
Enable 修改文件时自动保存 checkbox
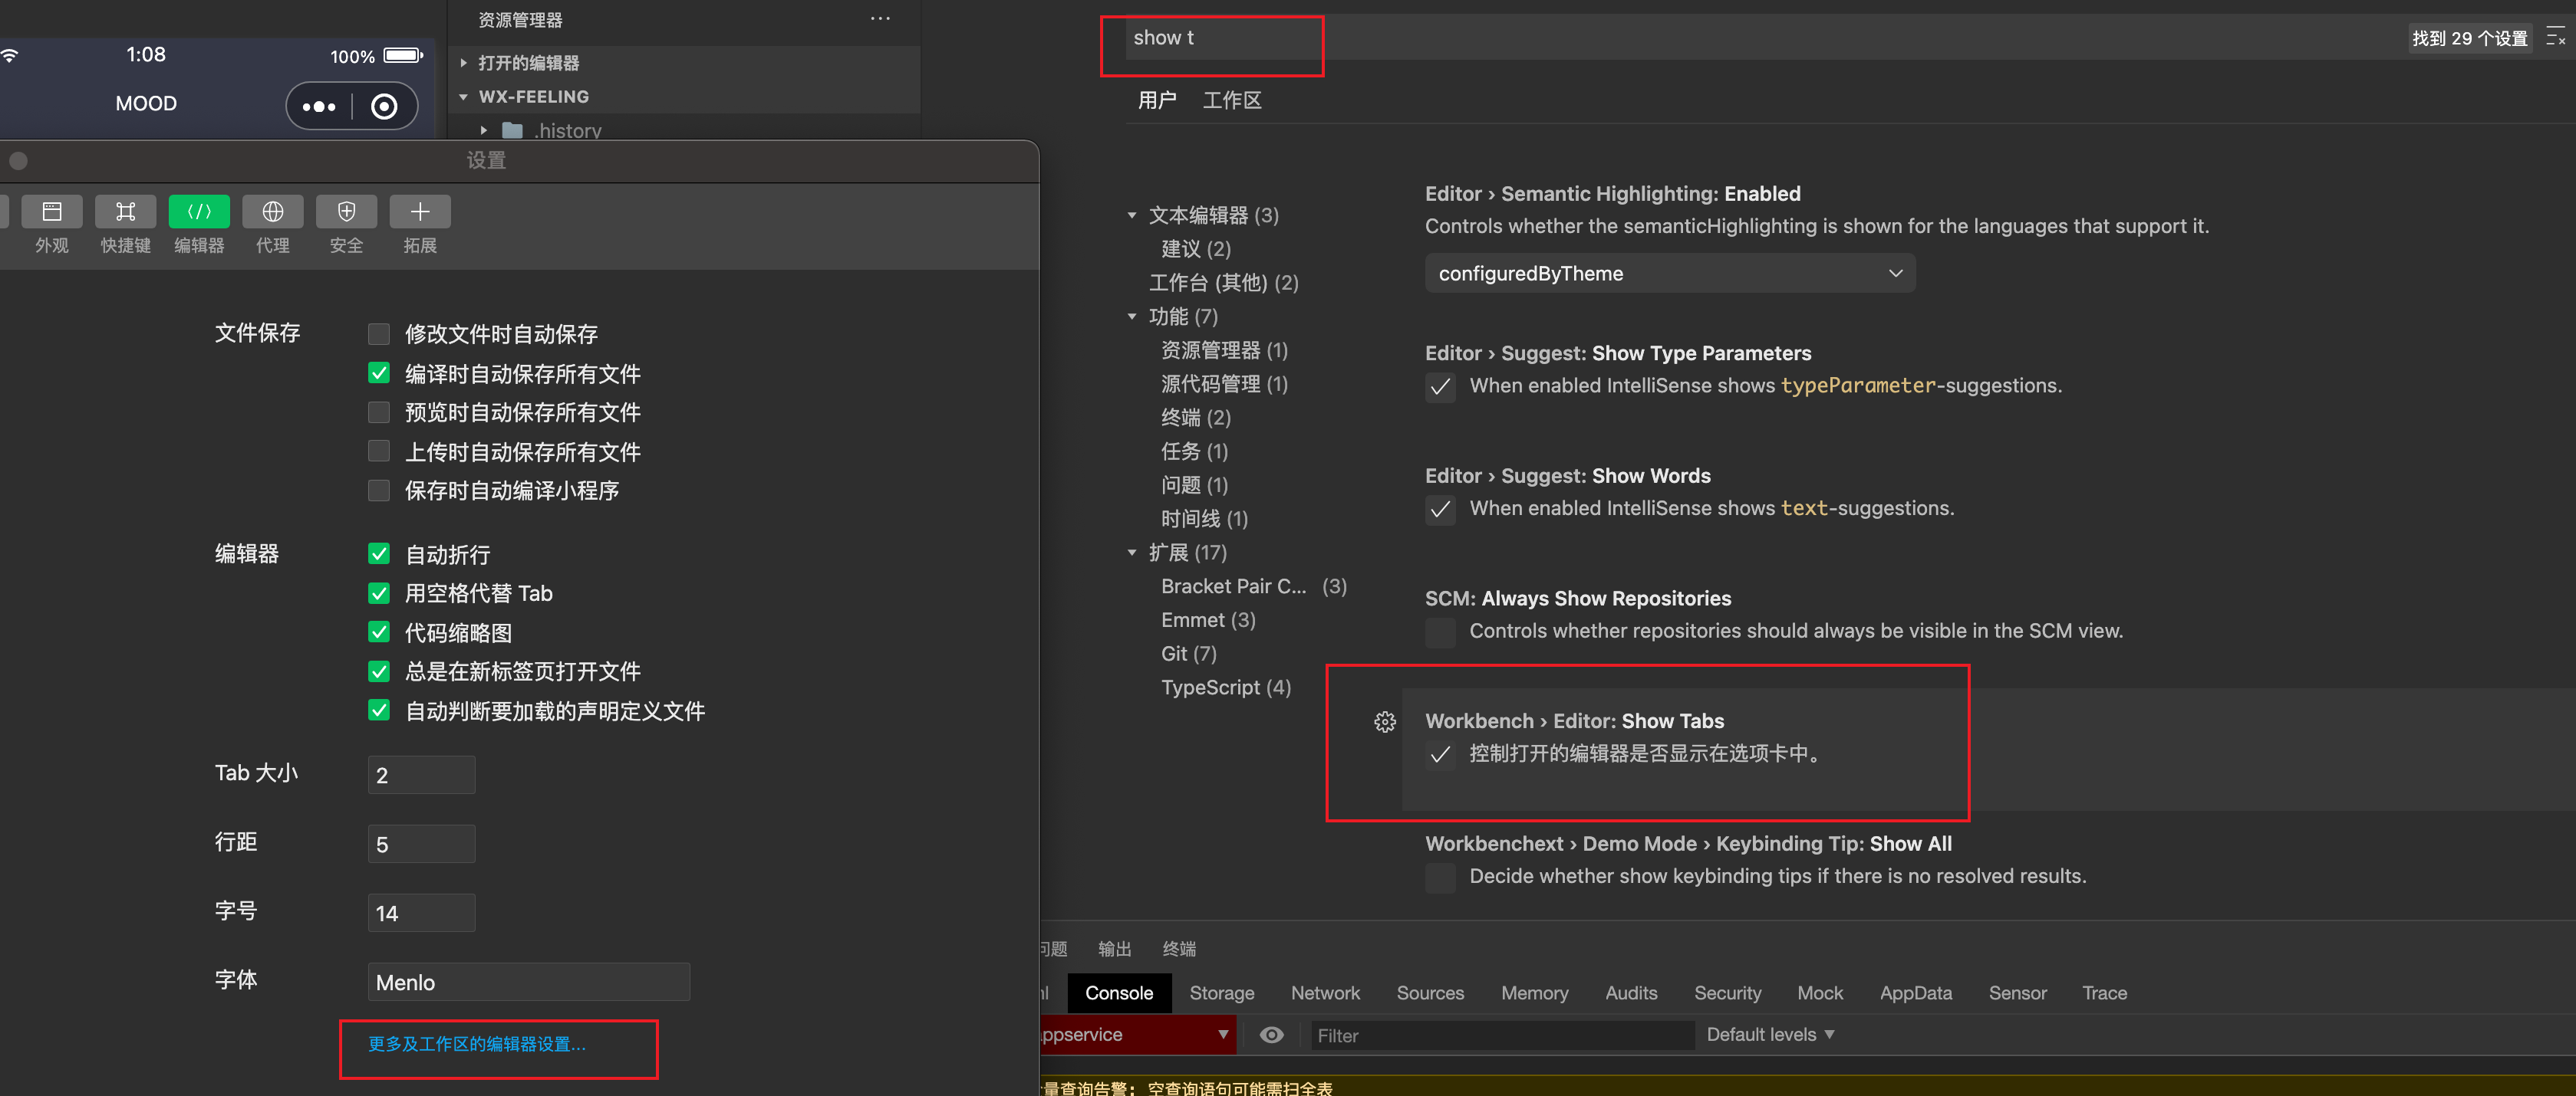point(379,333)
